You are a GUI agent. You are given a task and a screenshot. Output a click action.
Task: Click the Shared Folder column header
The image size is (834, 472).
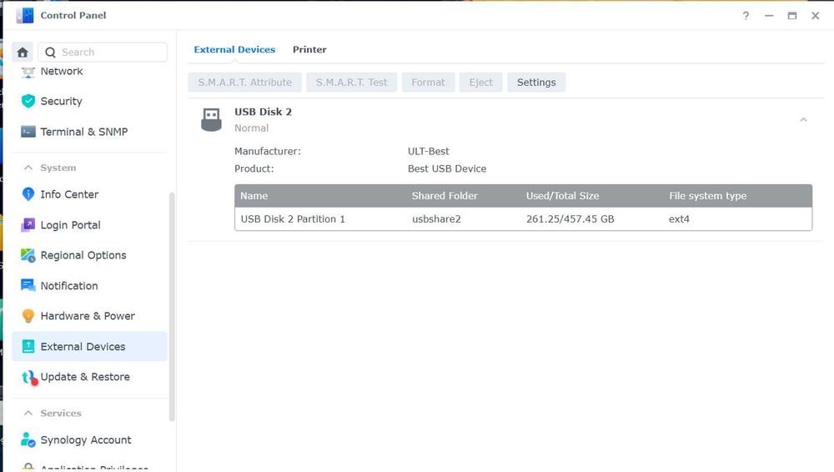click(445, 196)
